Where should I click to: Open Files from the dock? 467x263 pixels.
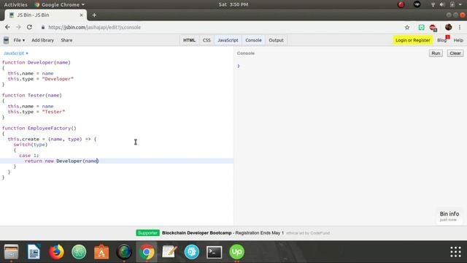(x=12, y=251)
